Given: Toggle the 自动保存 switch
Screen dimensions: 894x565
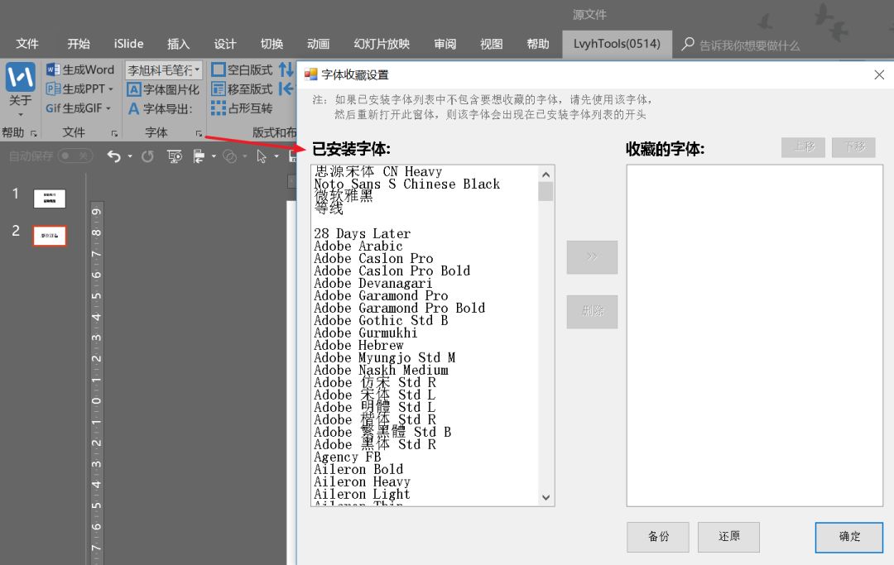Looking at the screenshot, I should (74, 156).
